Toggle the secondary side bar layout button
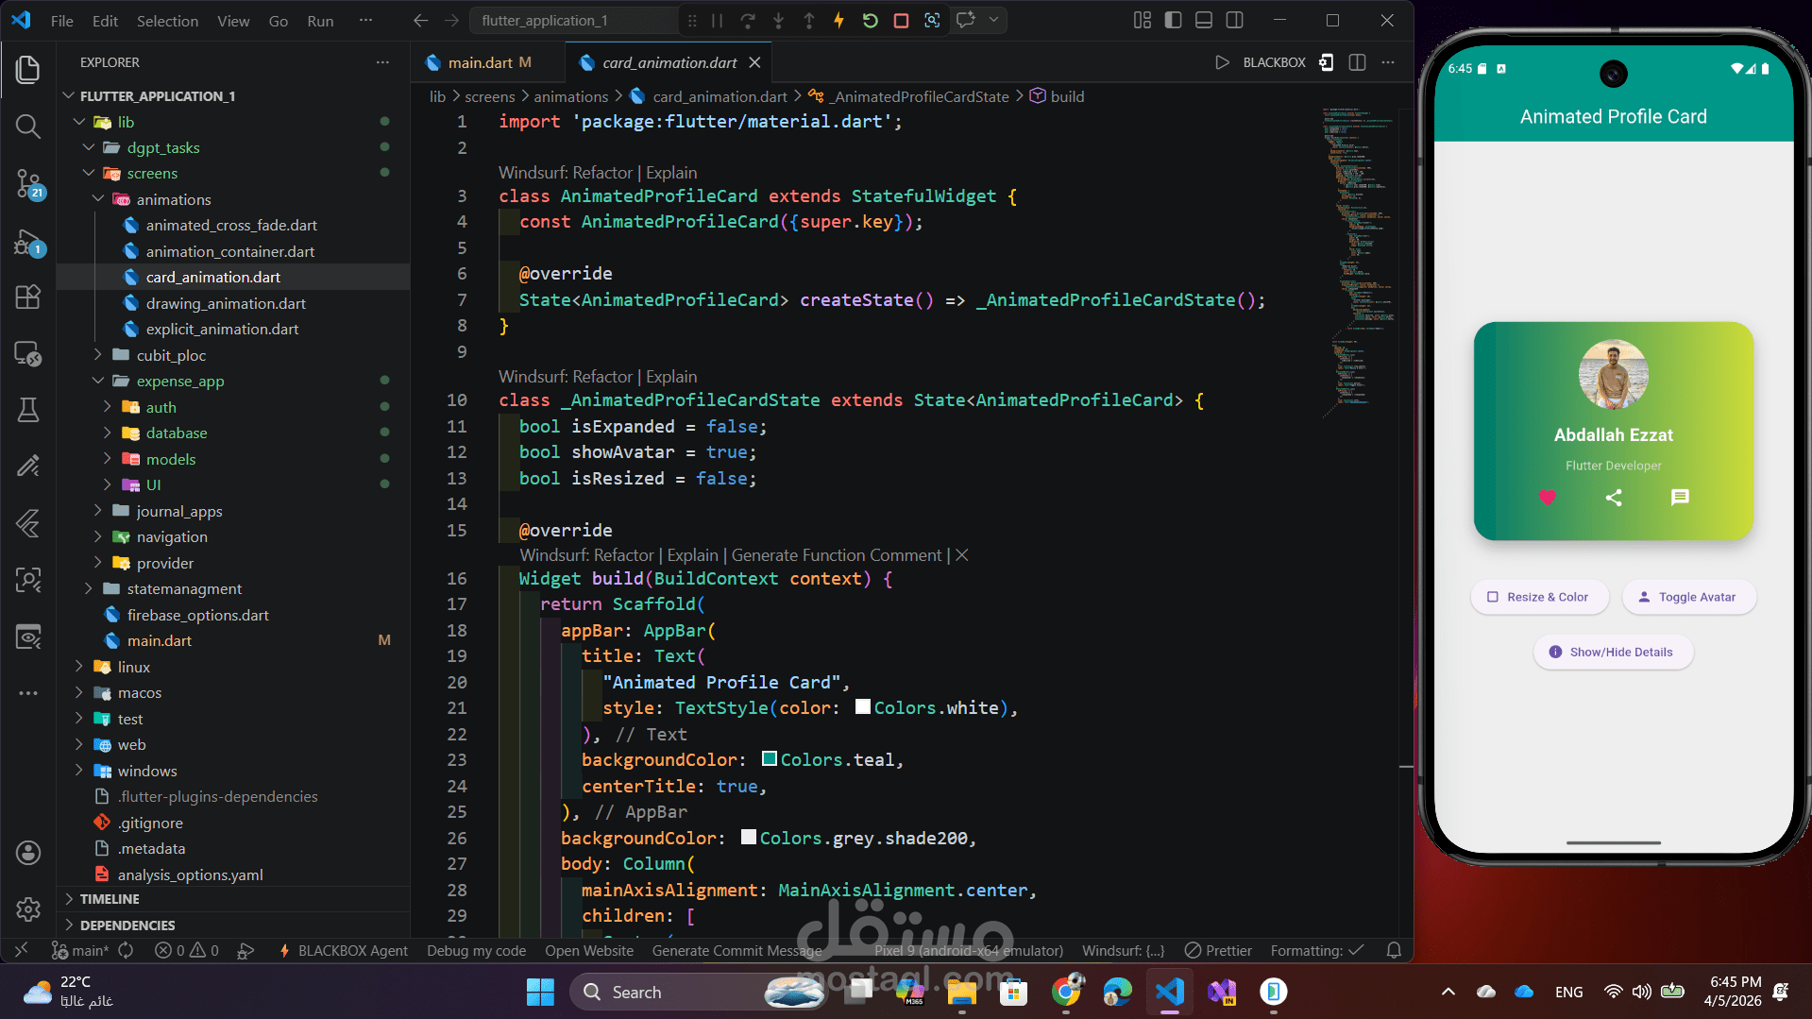 [1234, 20]
